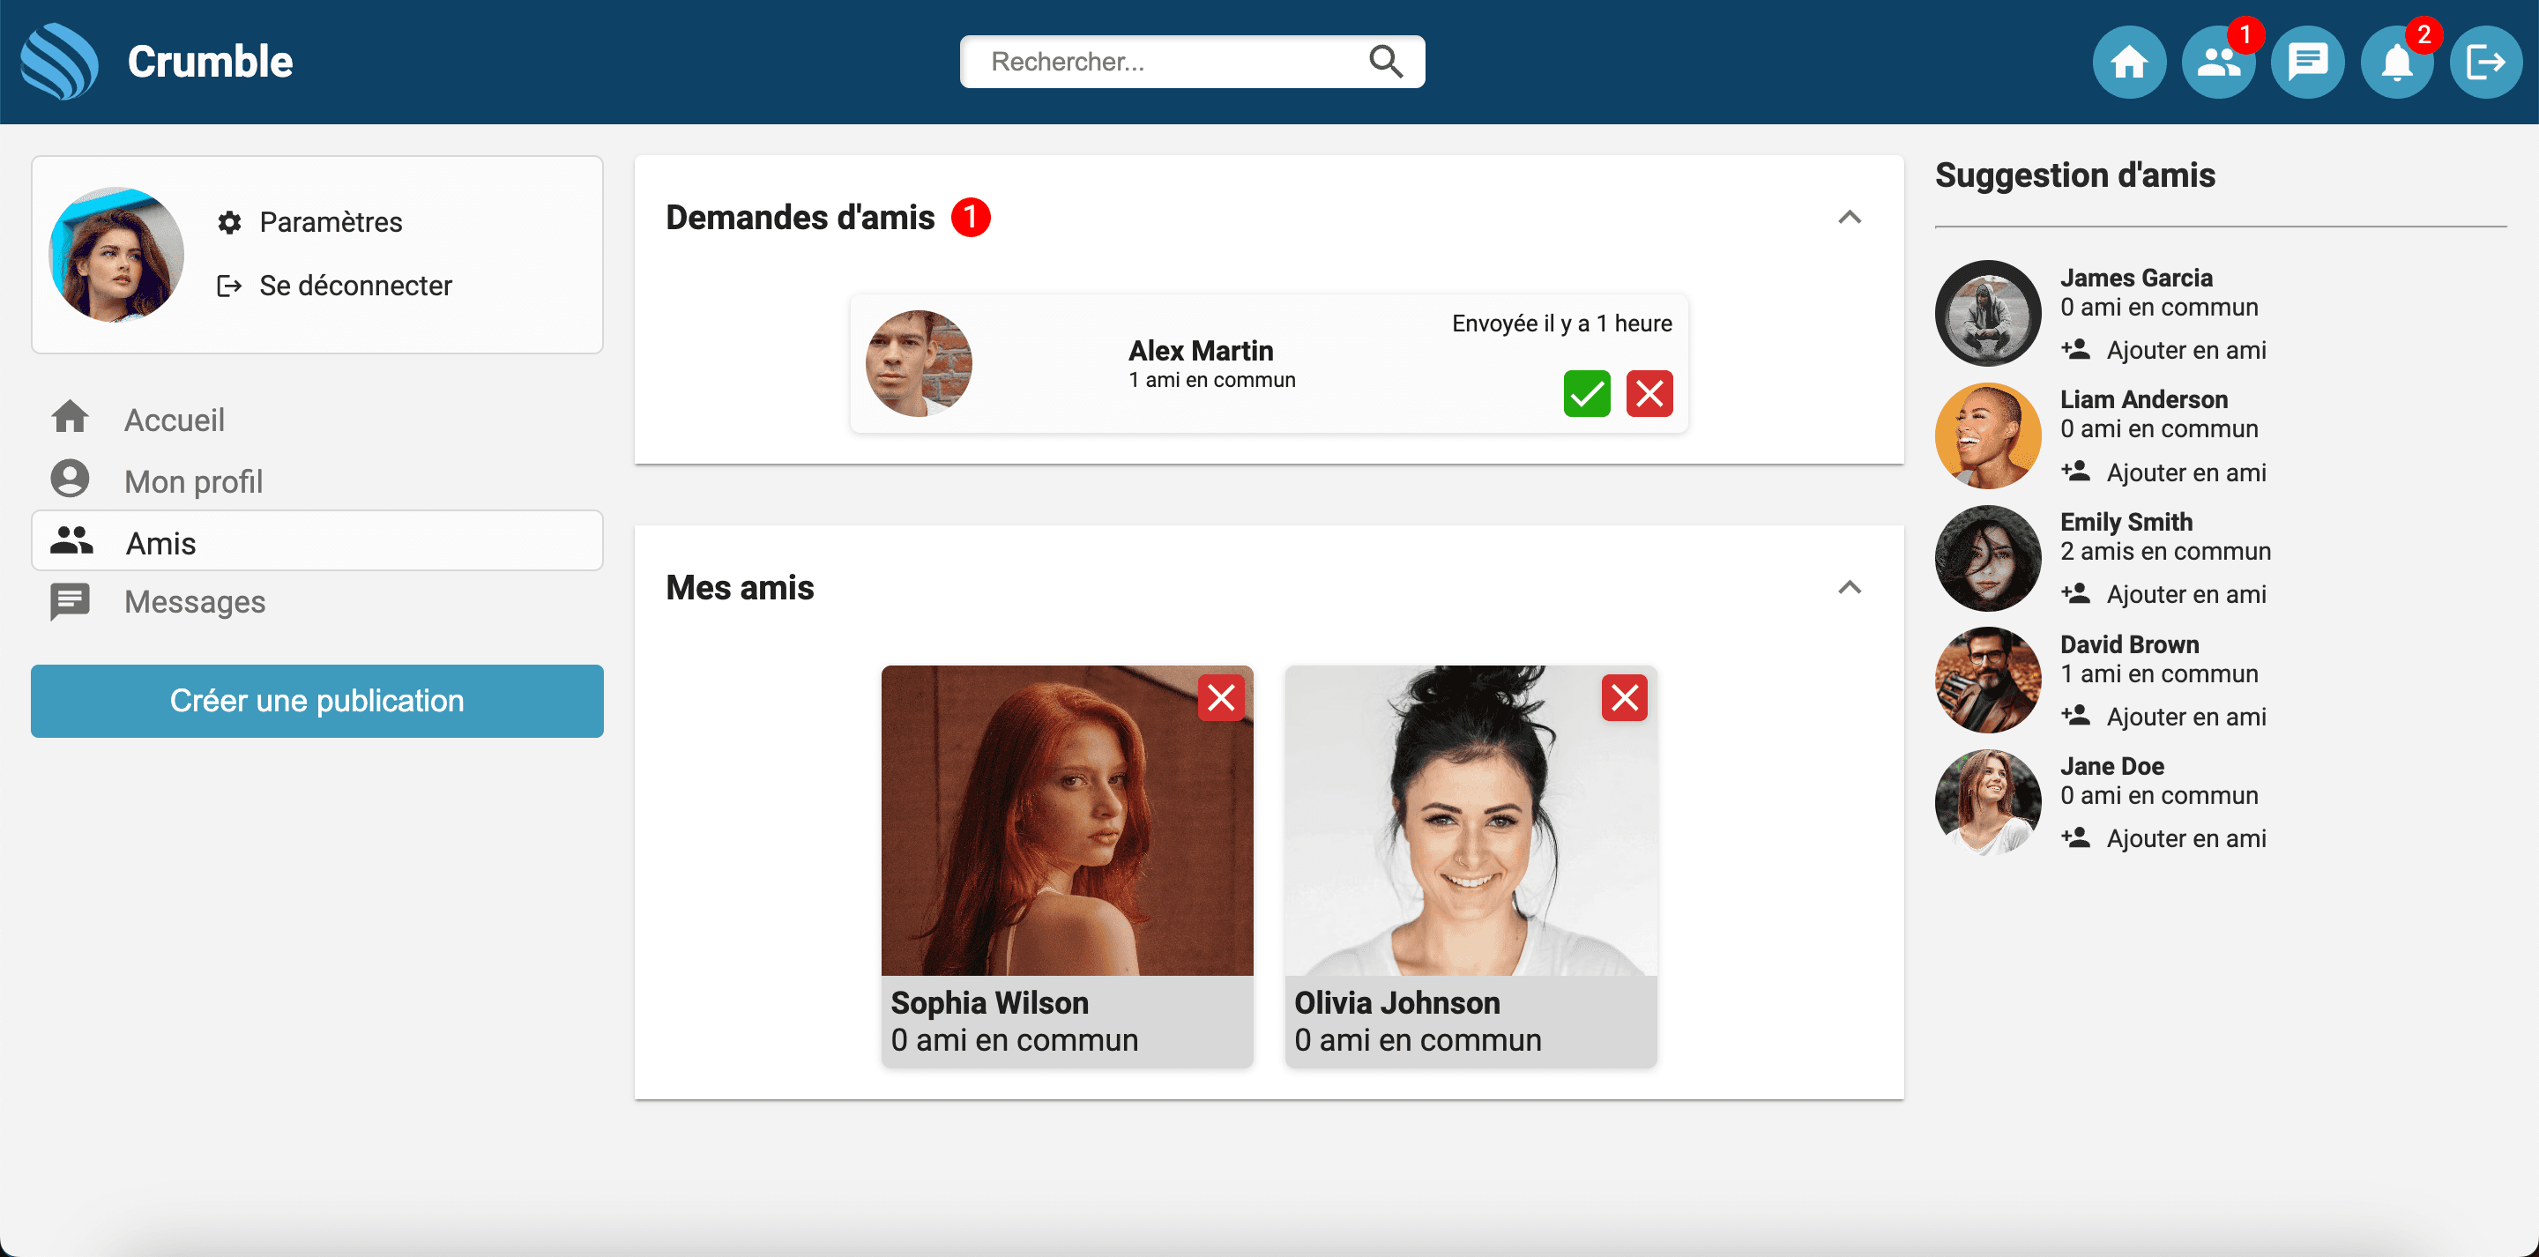Screen dimensions: 2539x1257
Task: Collapse the Mes amis section
Action: pyautogui.click(x=1850, y=586)
